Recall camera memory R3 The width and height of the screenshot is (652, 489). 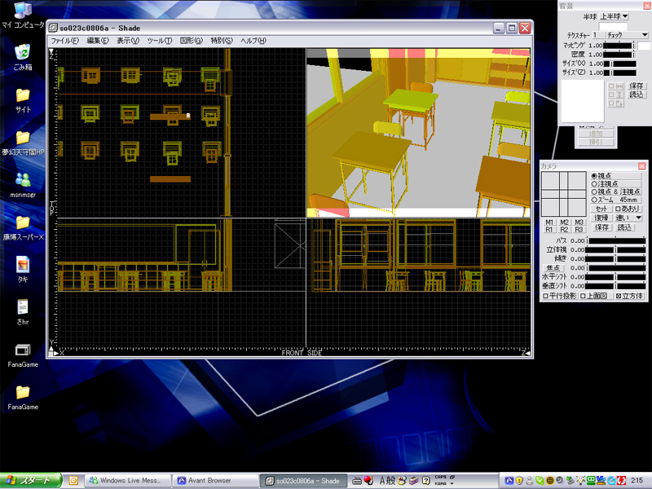coord(579,230)
